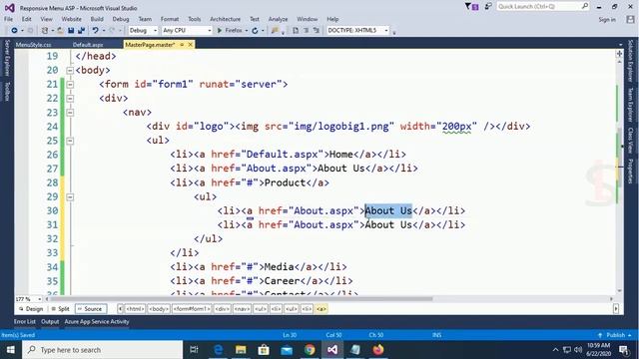Click the Visual Studio taskbar icon
Screen dimensions: 639x359
[332, 350]
